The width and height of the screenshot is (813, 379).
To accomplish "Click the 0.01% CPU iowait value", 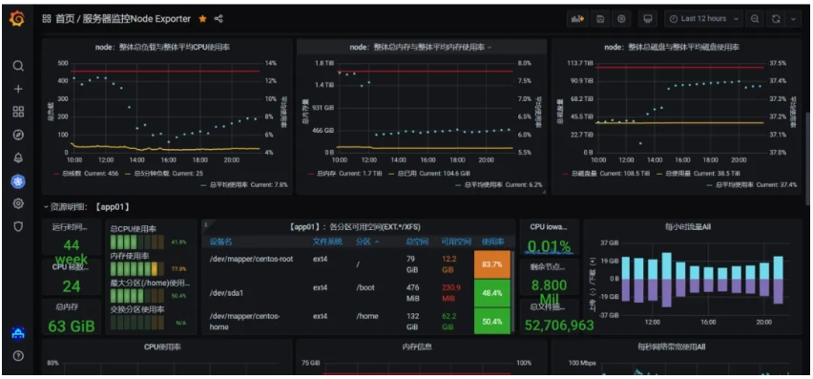I will (x=550, y=245).
